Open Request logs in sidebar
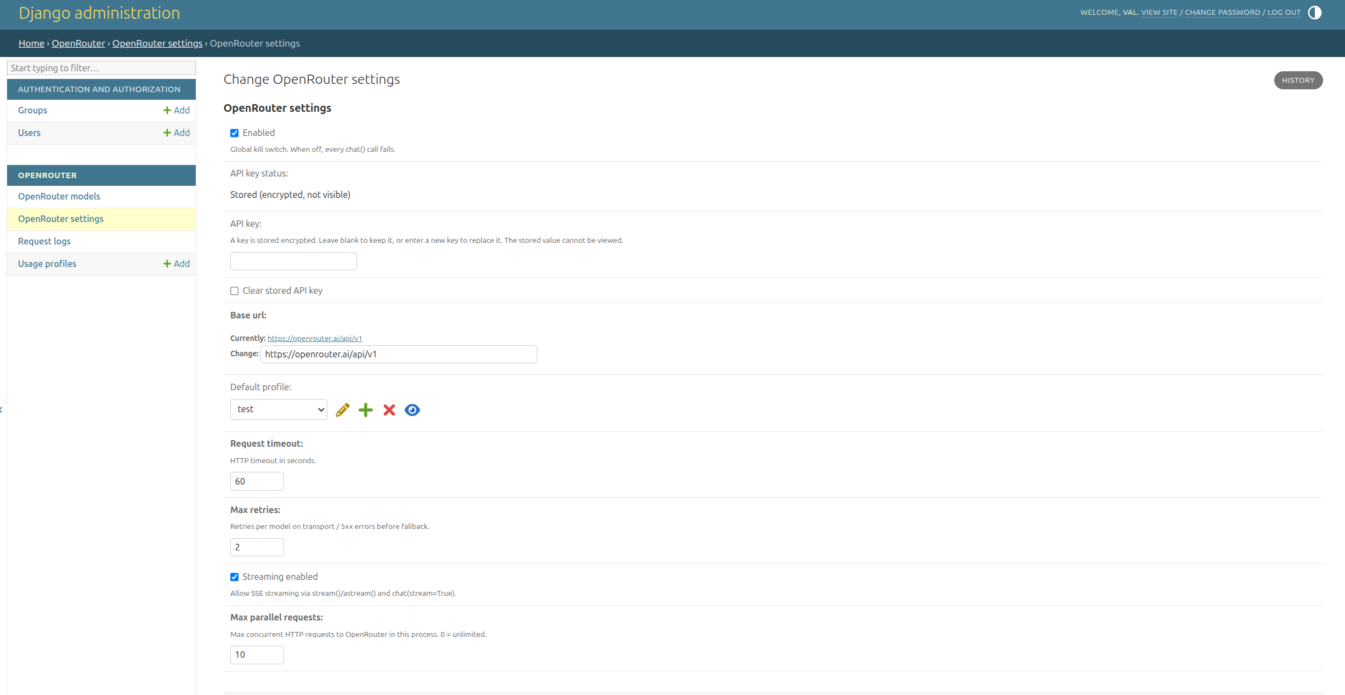Viewport: 1345px width, 695px height. 44,241
